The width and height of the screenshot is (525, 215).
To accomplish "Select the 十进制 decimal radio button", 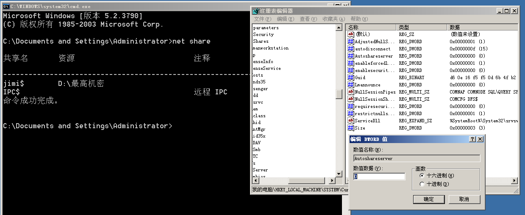I will coord(422,184).
